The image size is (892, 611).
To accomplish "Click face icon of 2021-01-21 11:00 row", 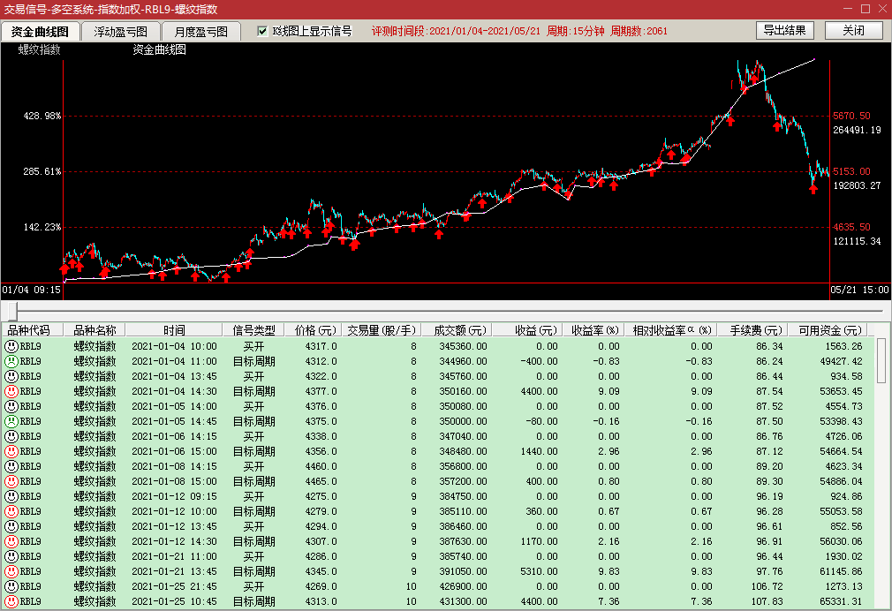I will [x=11, y=556].
